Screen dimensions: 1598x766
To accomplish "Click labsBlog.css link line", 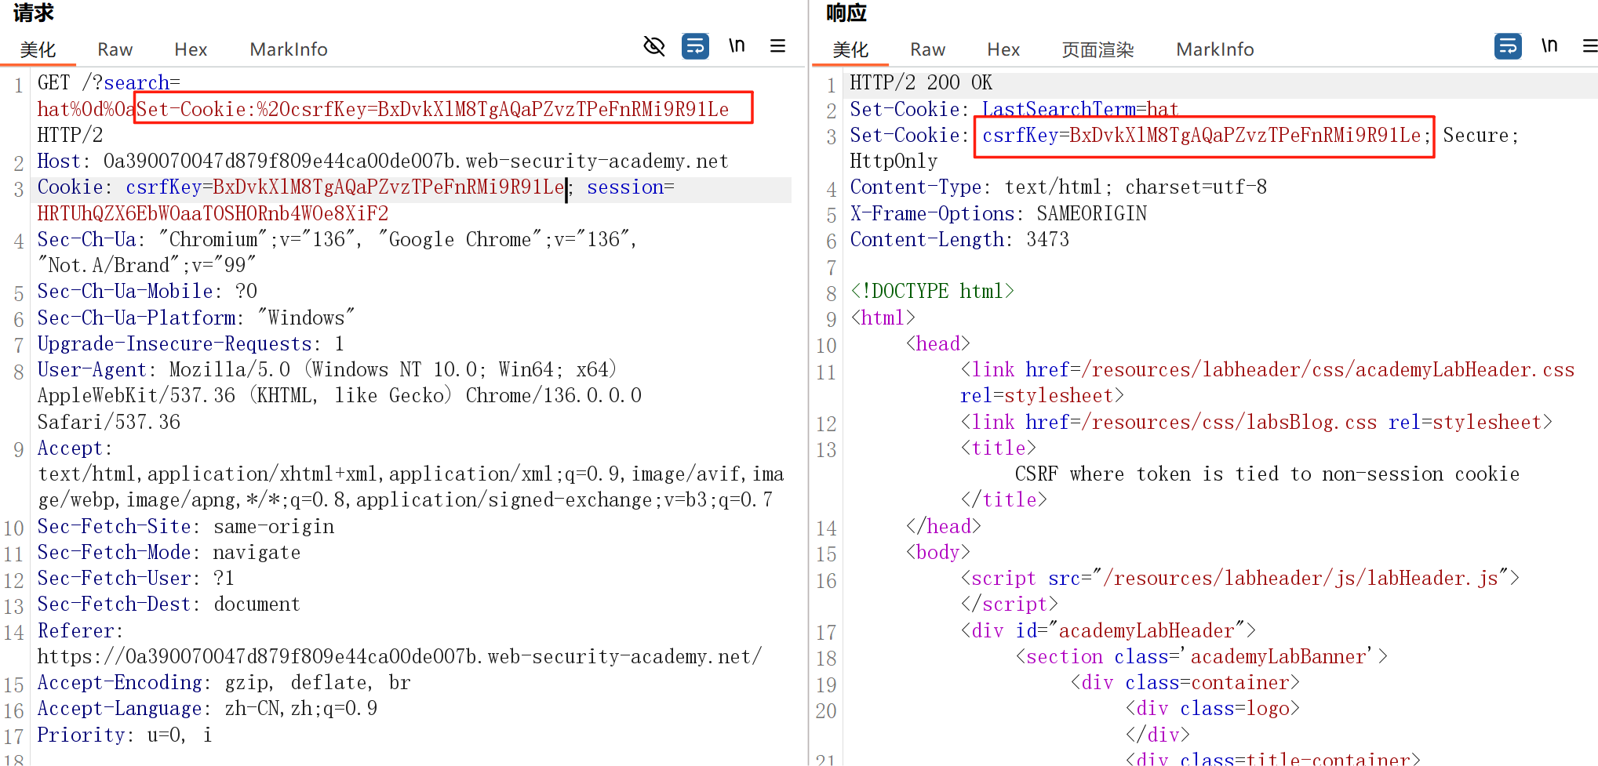I will (1256, 422).
